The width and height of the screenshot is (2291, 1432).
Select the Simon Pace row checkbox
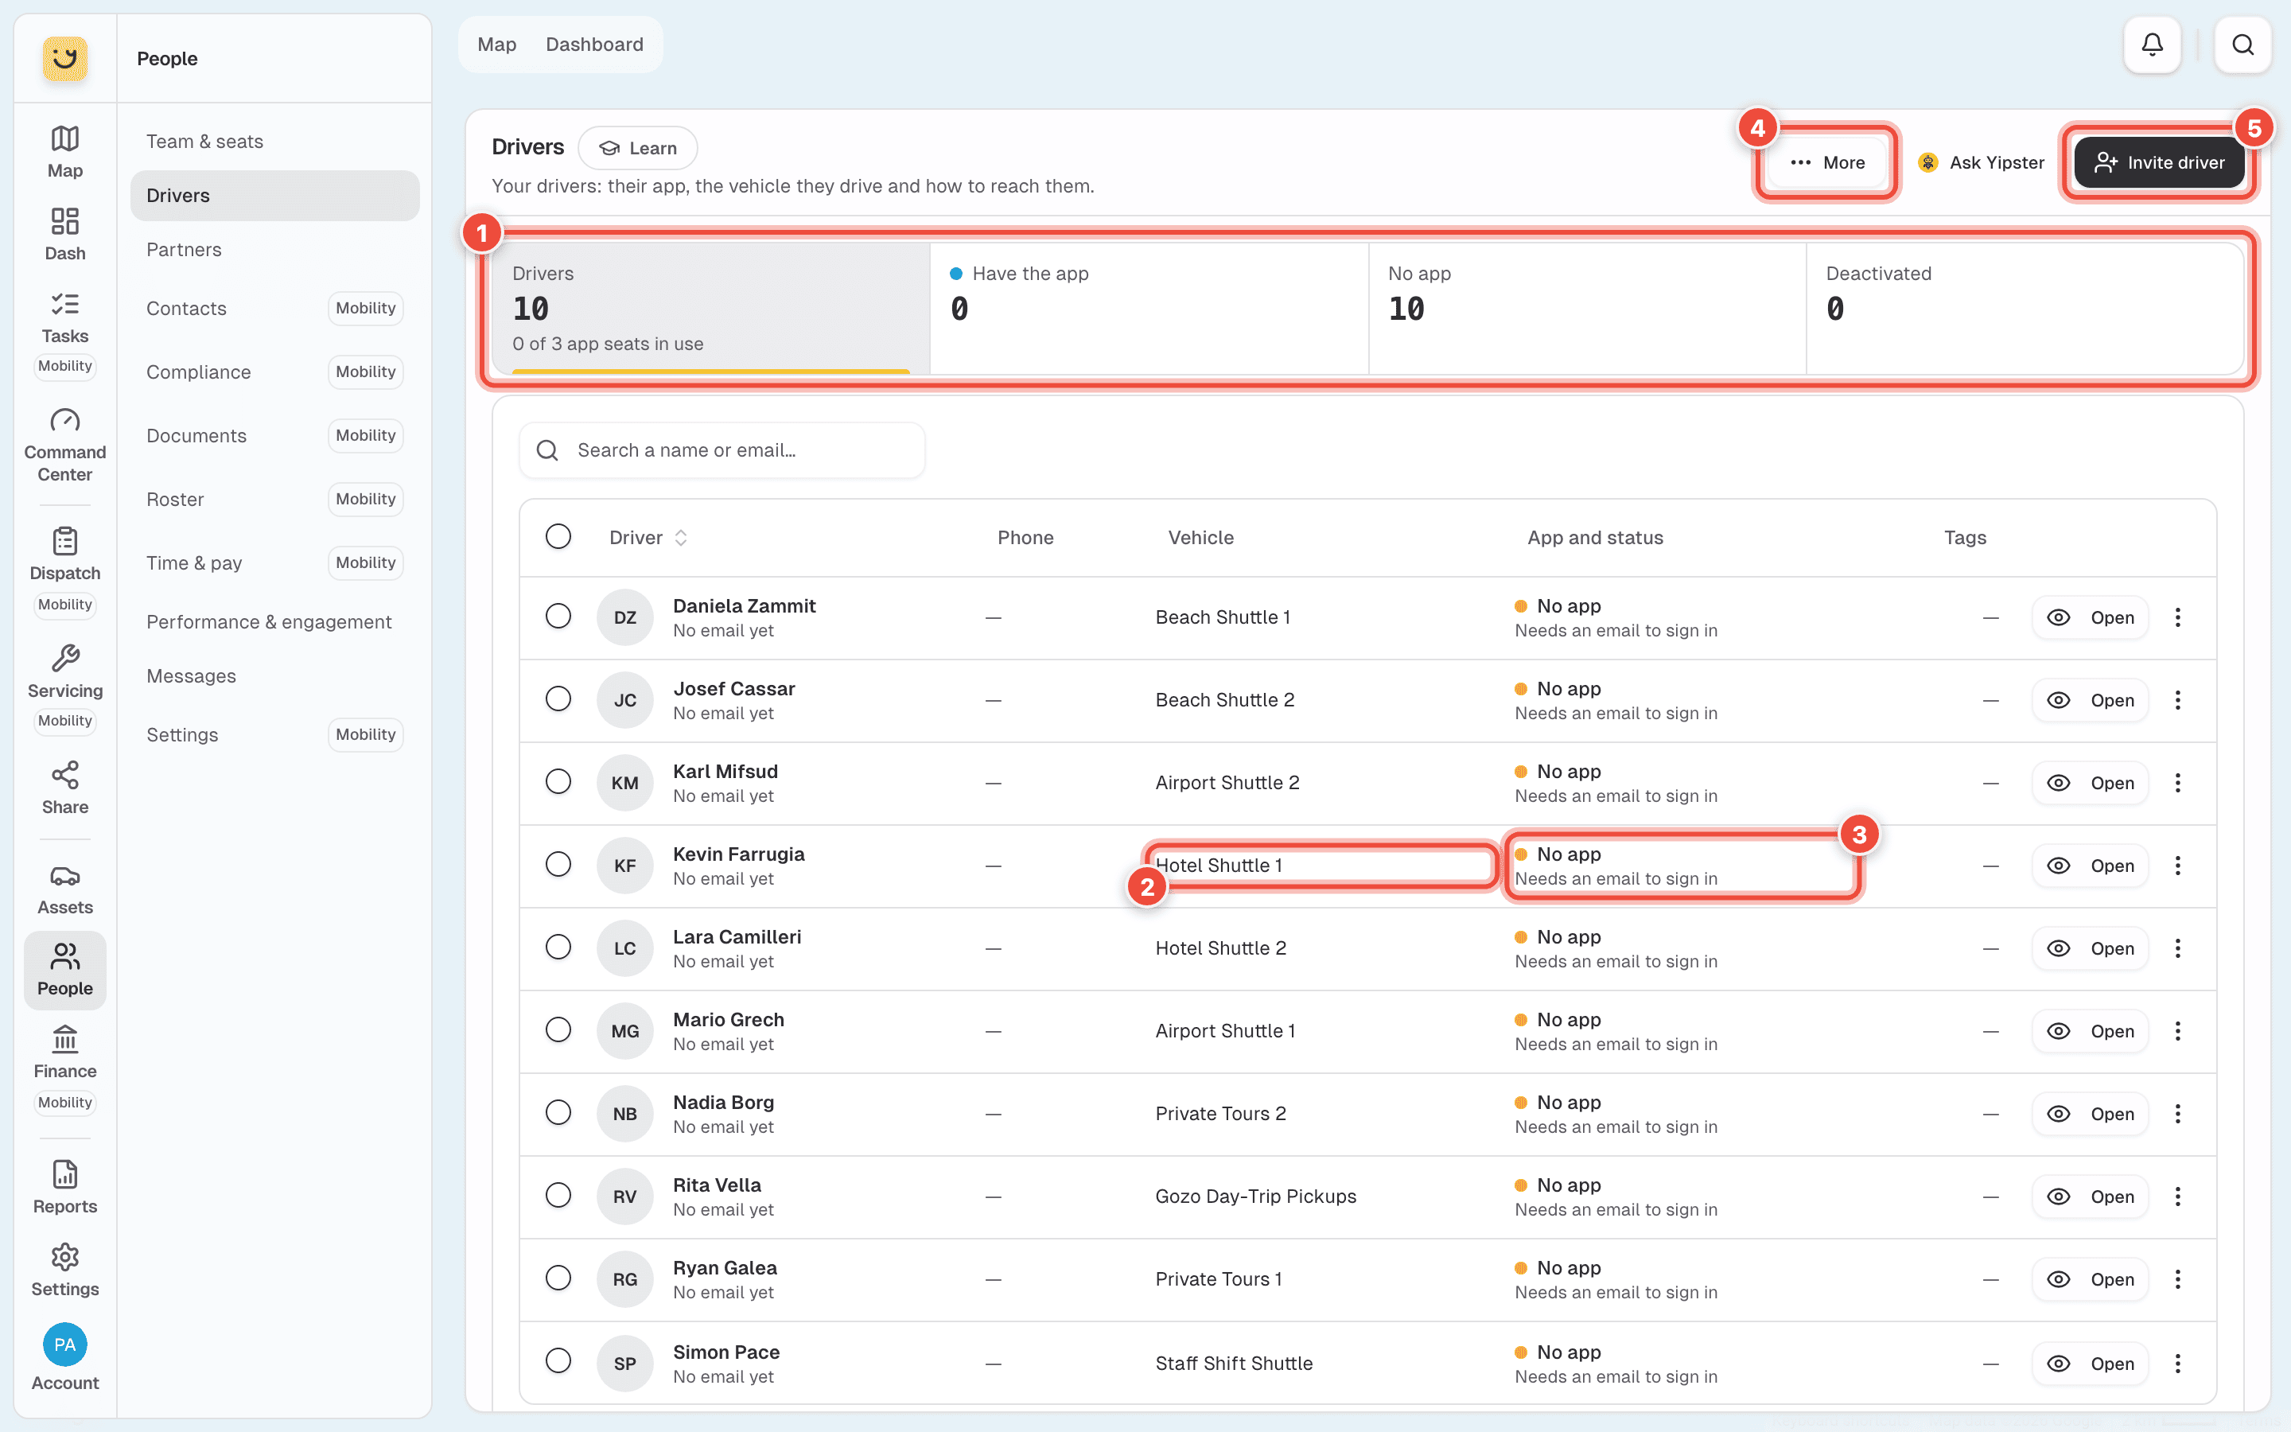click(x=558, y=1361)
